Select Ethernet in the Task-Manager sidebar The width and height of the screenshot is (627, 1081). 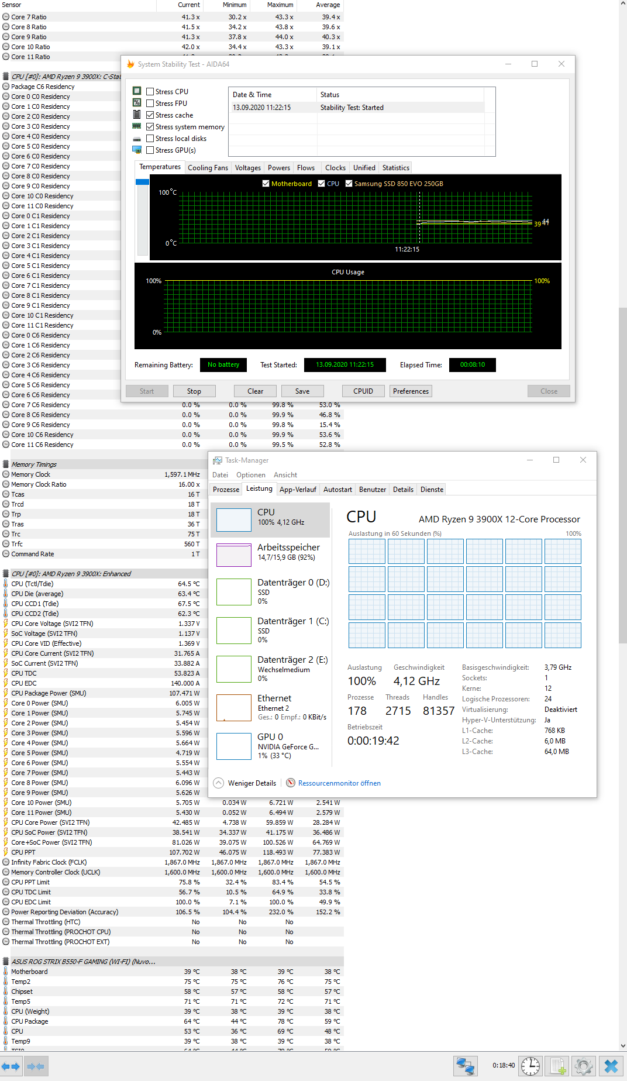270,708
